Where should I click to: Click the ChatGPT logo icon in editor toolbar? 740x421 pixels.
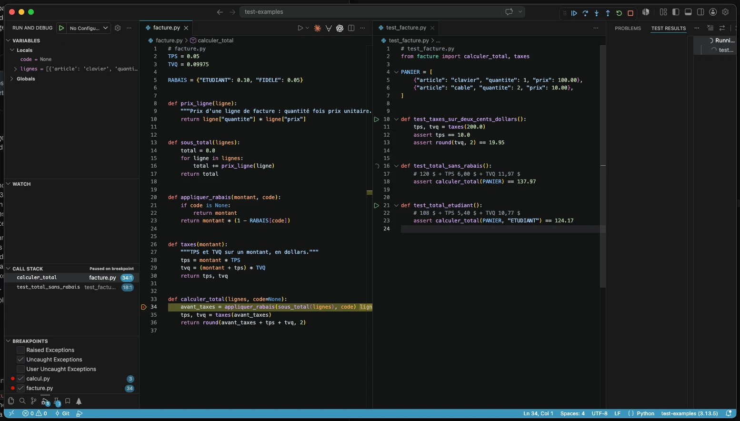[x=340, y=28]
